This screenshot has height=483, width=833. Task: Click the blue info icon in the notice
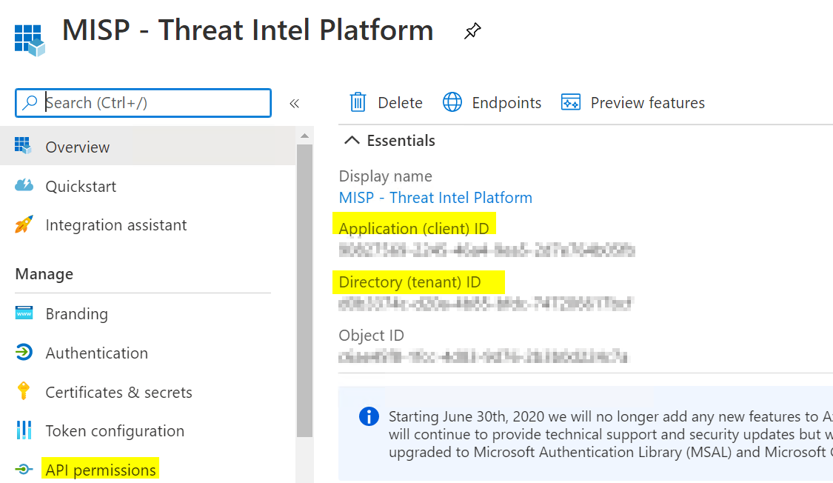click(x=369, y=416)
